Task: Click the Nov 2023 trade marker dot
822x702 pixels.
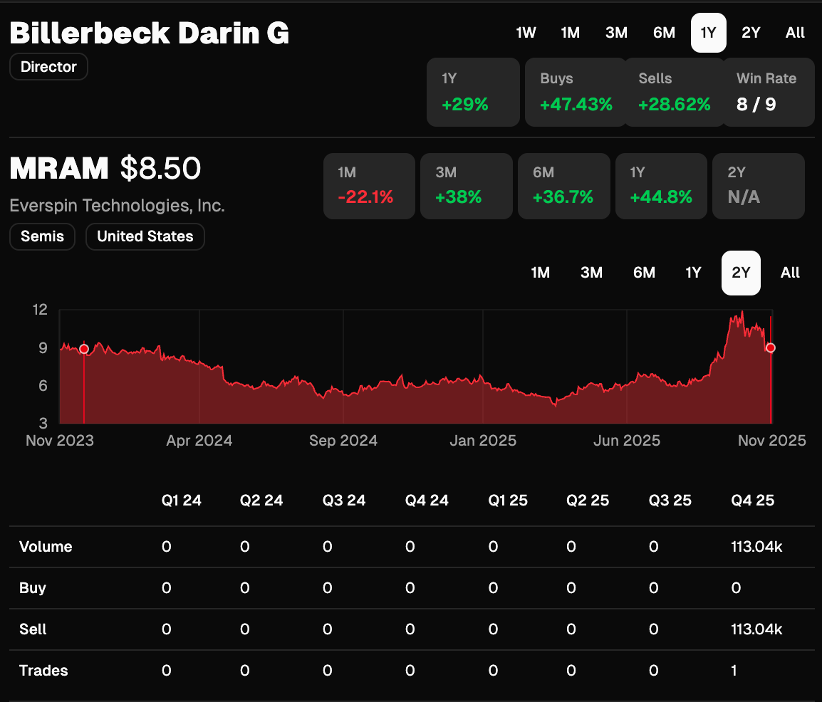Action: tap(84, 349)
